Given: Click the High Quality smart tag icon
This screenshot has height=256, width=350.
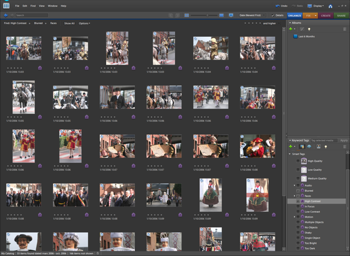Looking at the screenshot, I should click(304, 161).
